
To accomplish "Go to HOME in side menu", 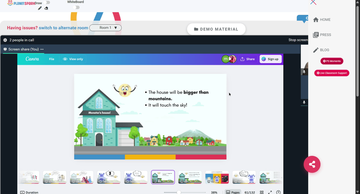I will tap(322, 20).
